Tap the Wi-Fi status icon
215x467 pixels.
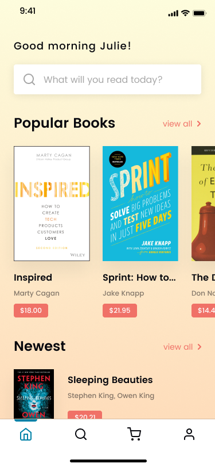coord(186,13)
